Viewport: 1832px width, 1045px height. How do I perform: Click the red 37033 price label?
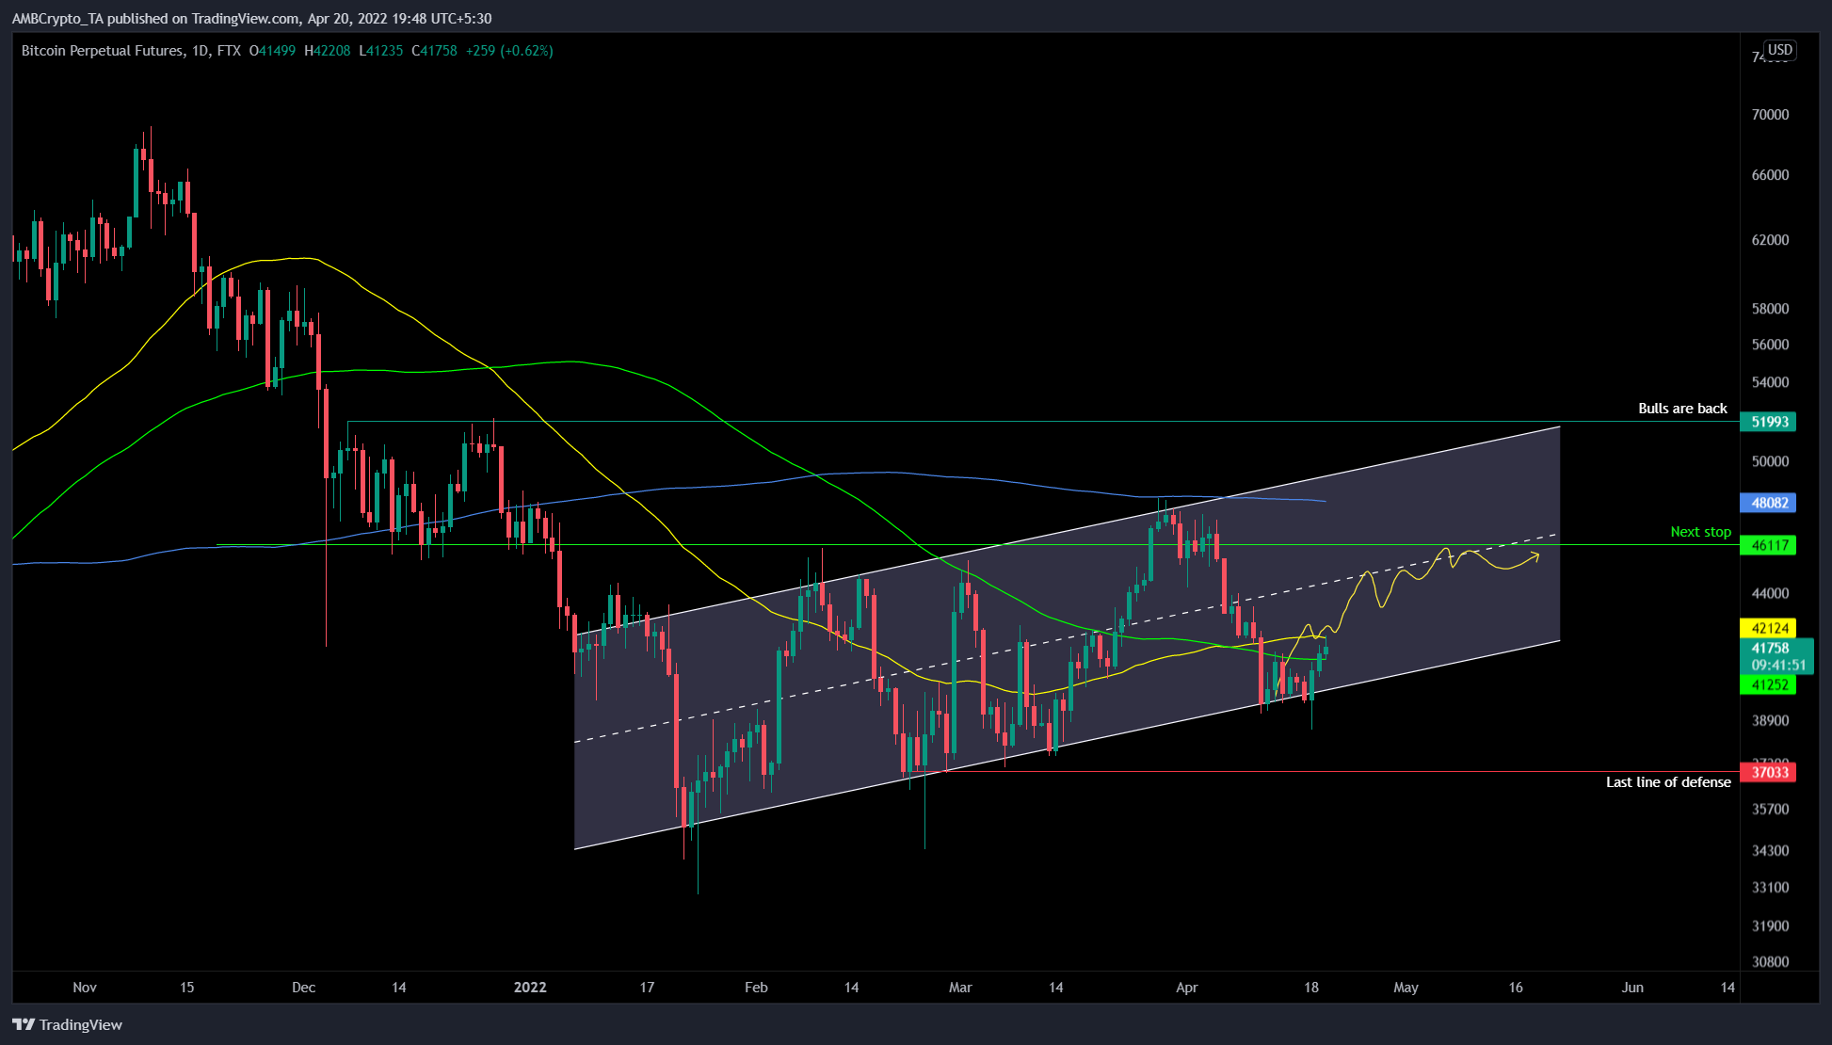pyautogui.click(x=1768, y=772)
